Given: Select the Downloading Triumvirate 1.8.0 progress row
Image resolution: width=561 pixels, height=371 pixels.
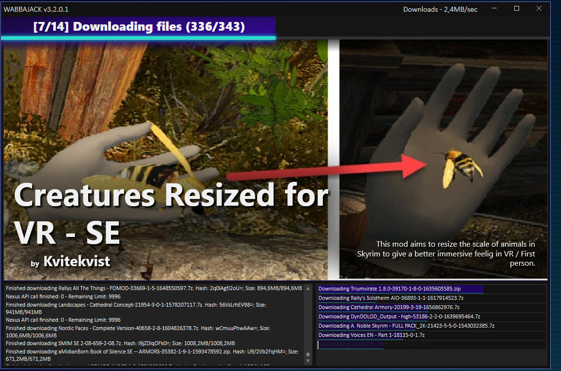Looking at the screenshot, I should pyautogui.click(x=432, y=289).
